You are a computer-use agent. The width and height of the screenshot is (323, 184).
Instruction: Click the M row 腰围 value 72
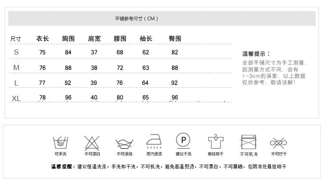pyautogui.click(x=120, y=67)
